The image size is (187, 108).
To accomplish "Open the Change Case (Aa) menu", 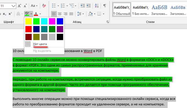I will [x=34, y=6].
